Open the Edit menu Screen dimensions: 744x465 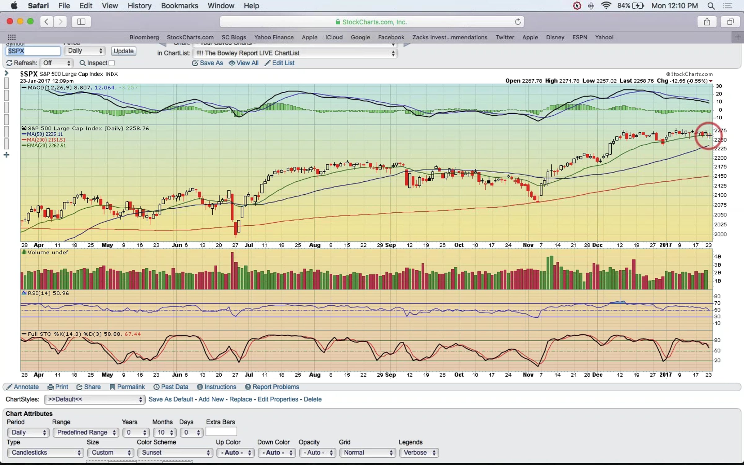click(86, 6)
